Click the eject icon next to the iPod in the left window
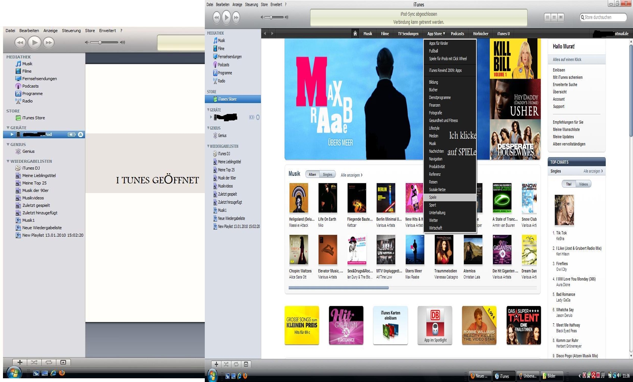Viewport: 633px width, 382px height. [x=80, y=135]
